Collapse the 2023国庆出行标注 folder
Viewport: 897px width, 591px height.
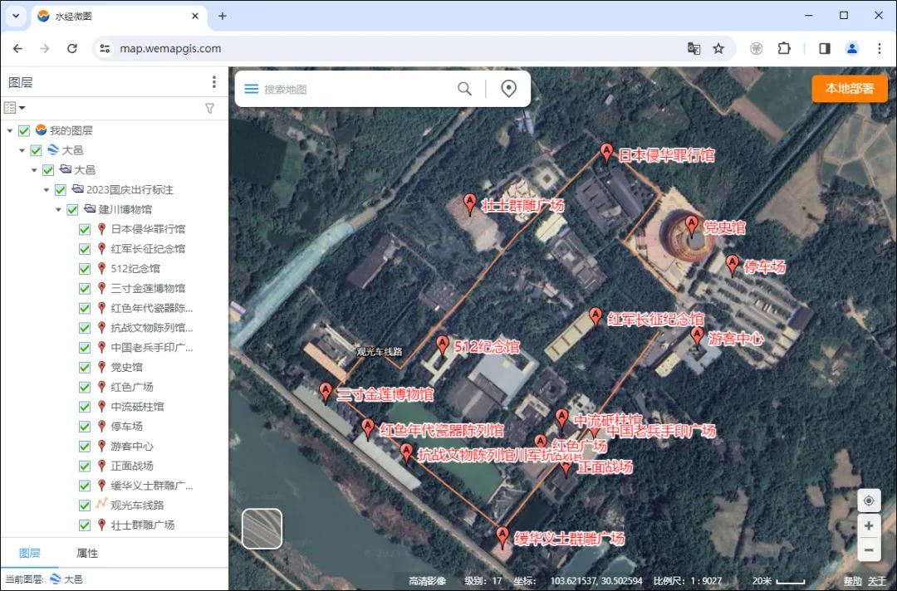[47, 190]
